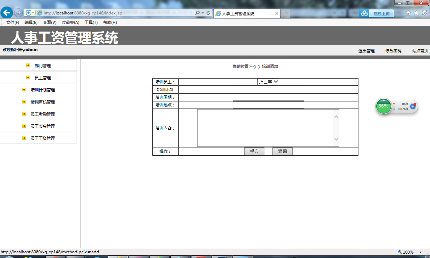Open 培训计划管理 in the sidebar
Screen dimensions: 430x258
(x=43, y=90)
